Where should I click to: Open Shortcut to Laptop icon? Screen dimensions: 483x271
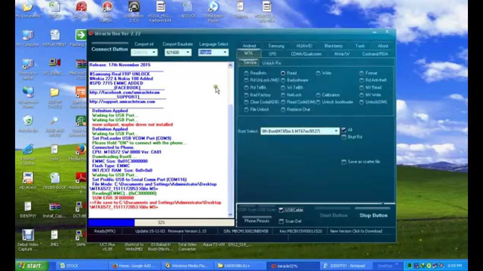click(x=28, y=69)
